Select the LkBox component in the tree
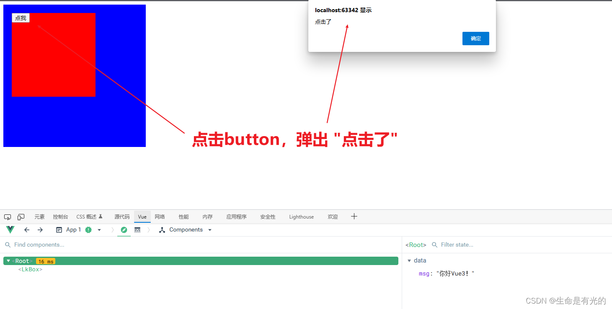 (30, 270)
